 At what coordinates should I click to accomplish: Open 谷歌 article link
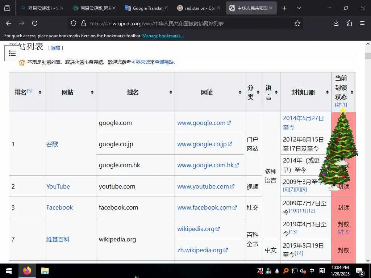pyautogui.click(x=52, y=144)
